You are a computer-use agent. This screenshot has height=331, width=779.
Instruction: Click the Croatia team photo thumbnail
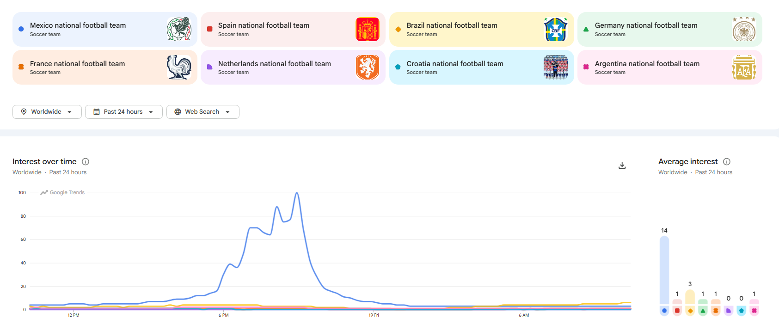pyautogui.click(x=556, y=67)
